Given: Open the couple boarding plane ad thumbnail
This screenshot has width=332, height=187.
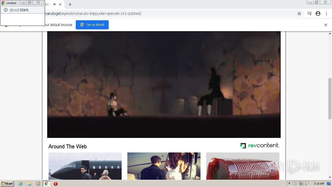Looking at the screenshot, I should tap(164, 166).
